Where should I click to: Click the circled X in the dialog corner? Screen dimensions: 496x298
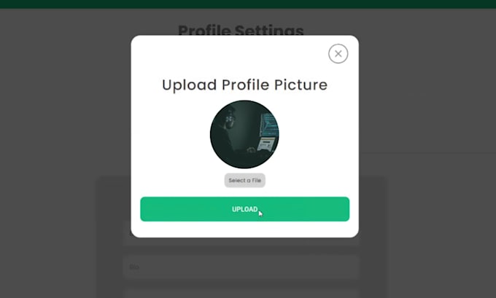pyautogui.click(x=338, y=54)
